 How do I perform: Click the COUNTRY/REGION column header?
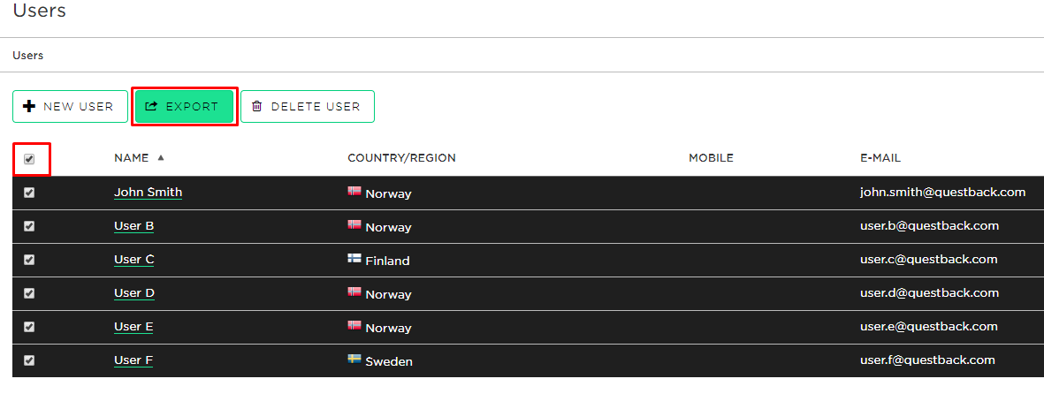coord(401,158)
